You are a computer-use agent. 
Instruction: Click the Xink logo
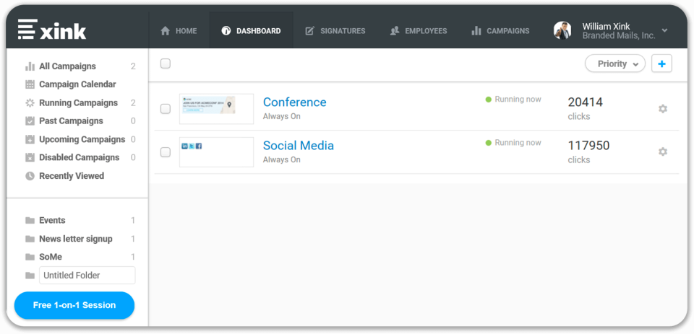coord(52,30)
